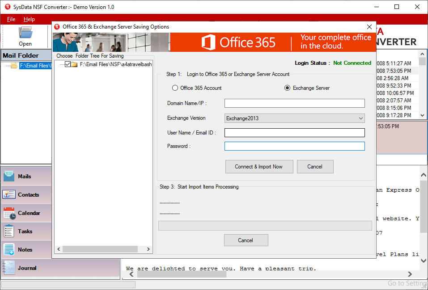Switch to the Notes section
This screenshot has height=290, width=428.
[26, 249]
